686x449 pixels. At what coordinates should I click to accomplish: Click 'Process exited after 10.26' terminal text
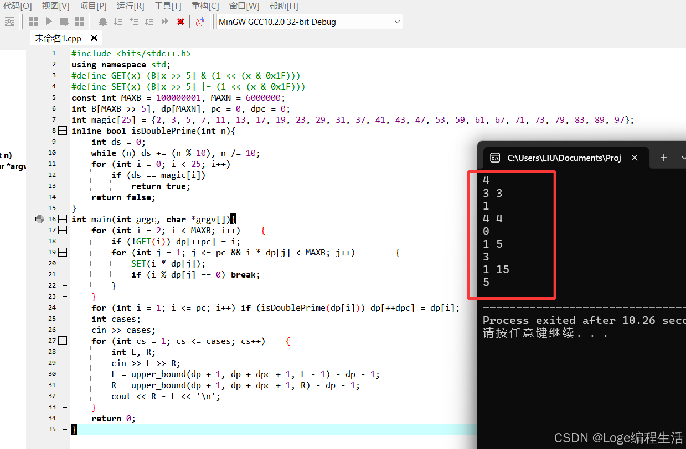[x=584, y=320]
